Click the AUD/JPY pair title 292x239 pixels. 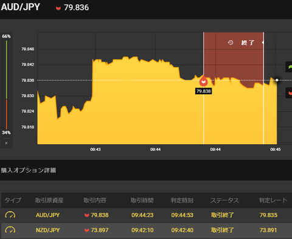[x=21, y=7]
